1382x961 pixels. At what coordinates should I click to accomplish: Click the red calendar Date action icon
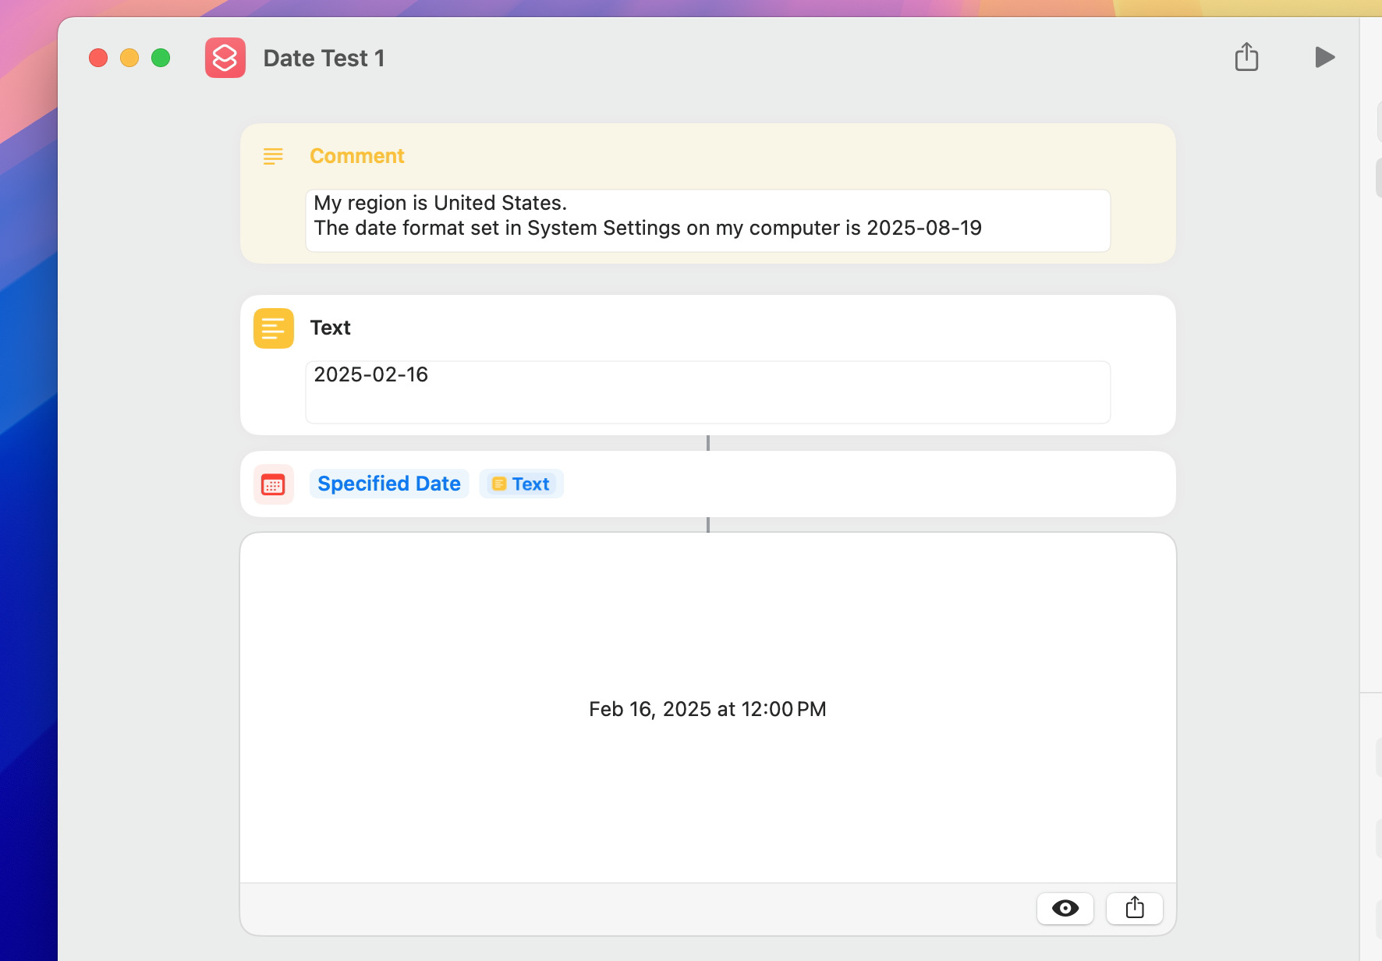pos(274,484)
